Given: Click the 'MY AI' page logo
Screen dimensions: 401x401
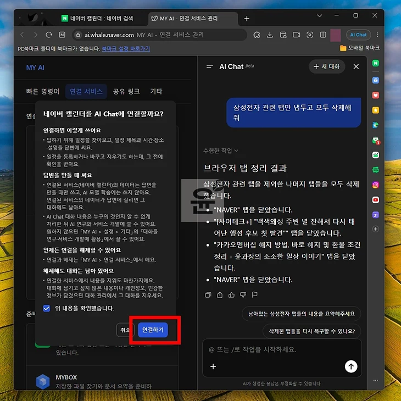Looking at the screenshot, I should tap(35, 68).
